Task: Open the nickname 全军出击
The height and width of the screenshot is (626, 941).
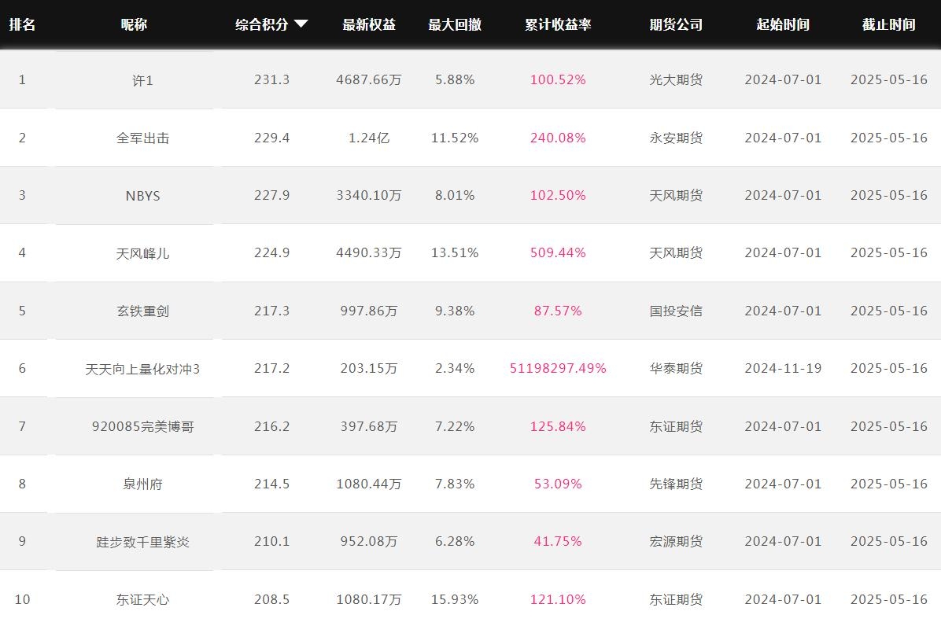Action: click(143, 138)
